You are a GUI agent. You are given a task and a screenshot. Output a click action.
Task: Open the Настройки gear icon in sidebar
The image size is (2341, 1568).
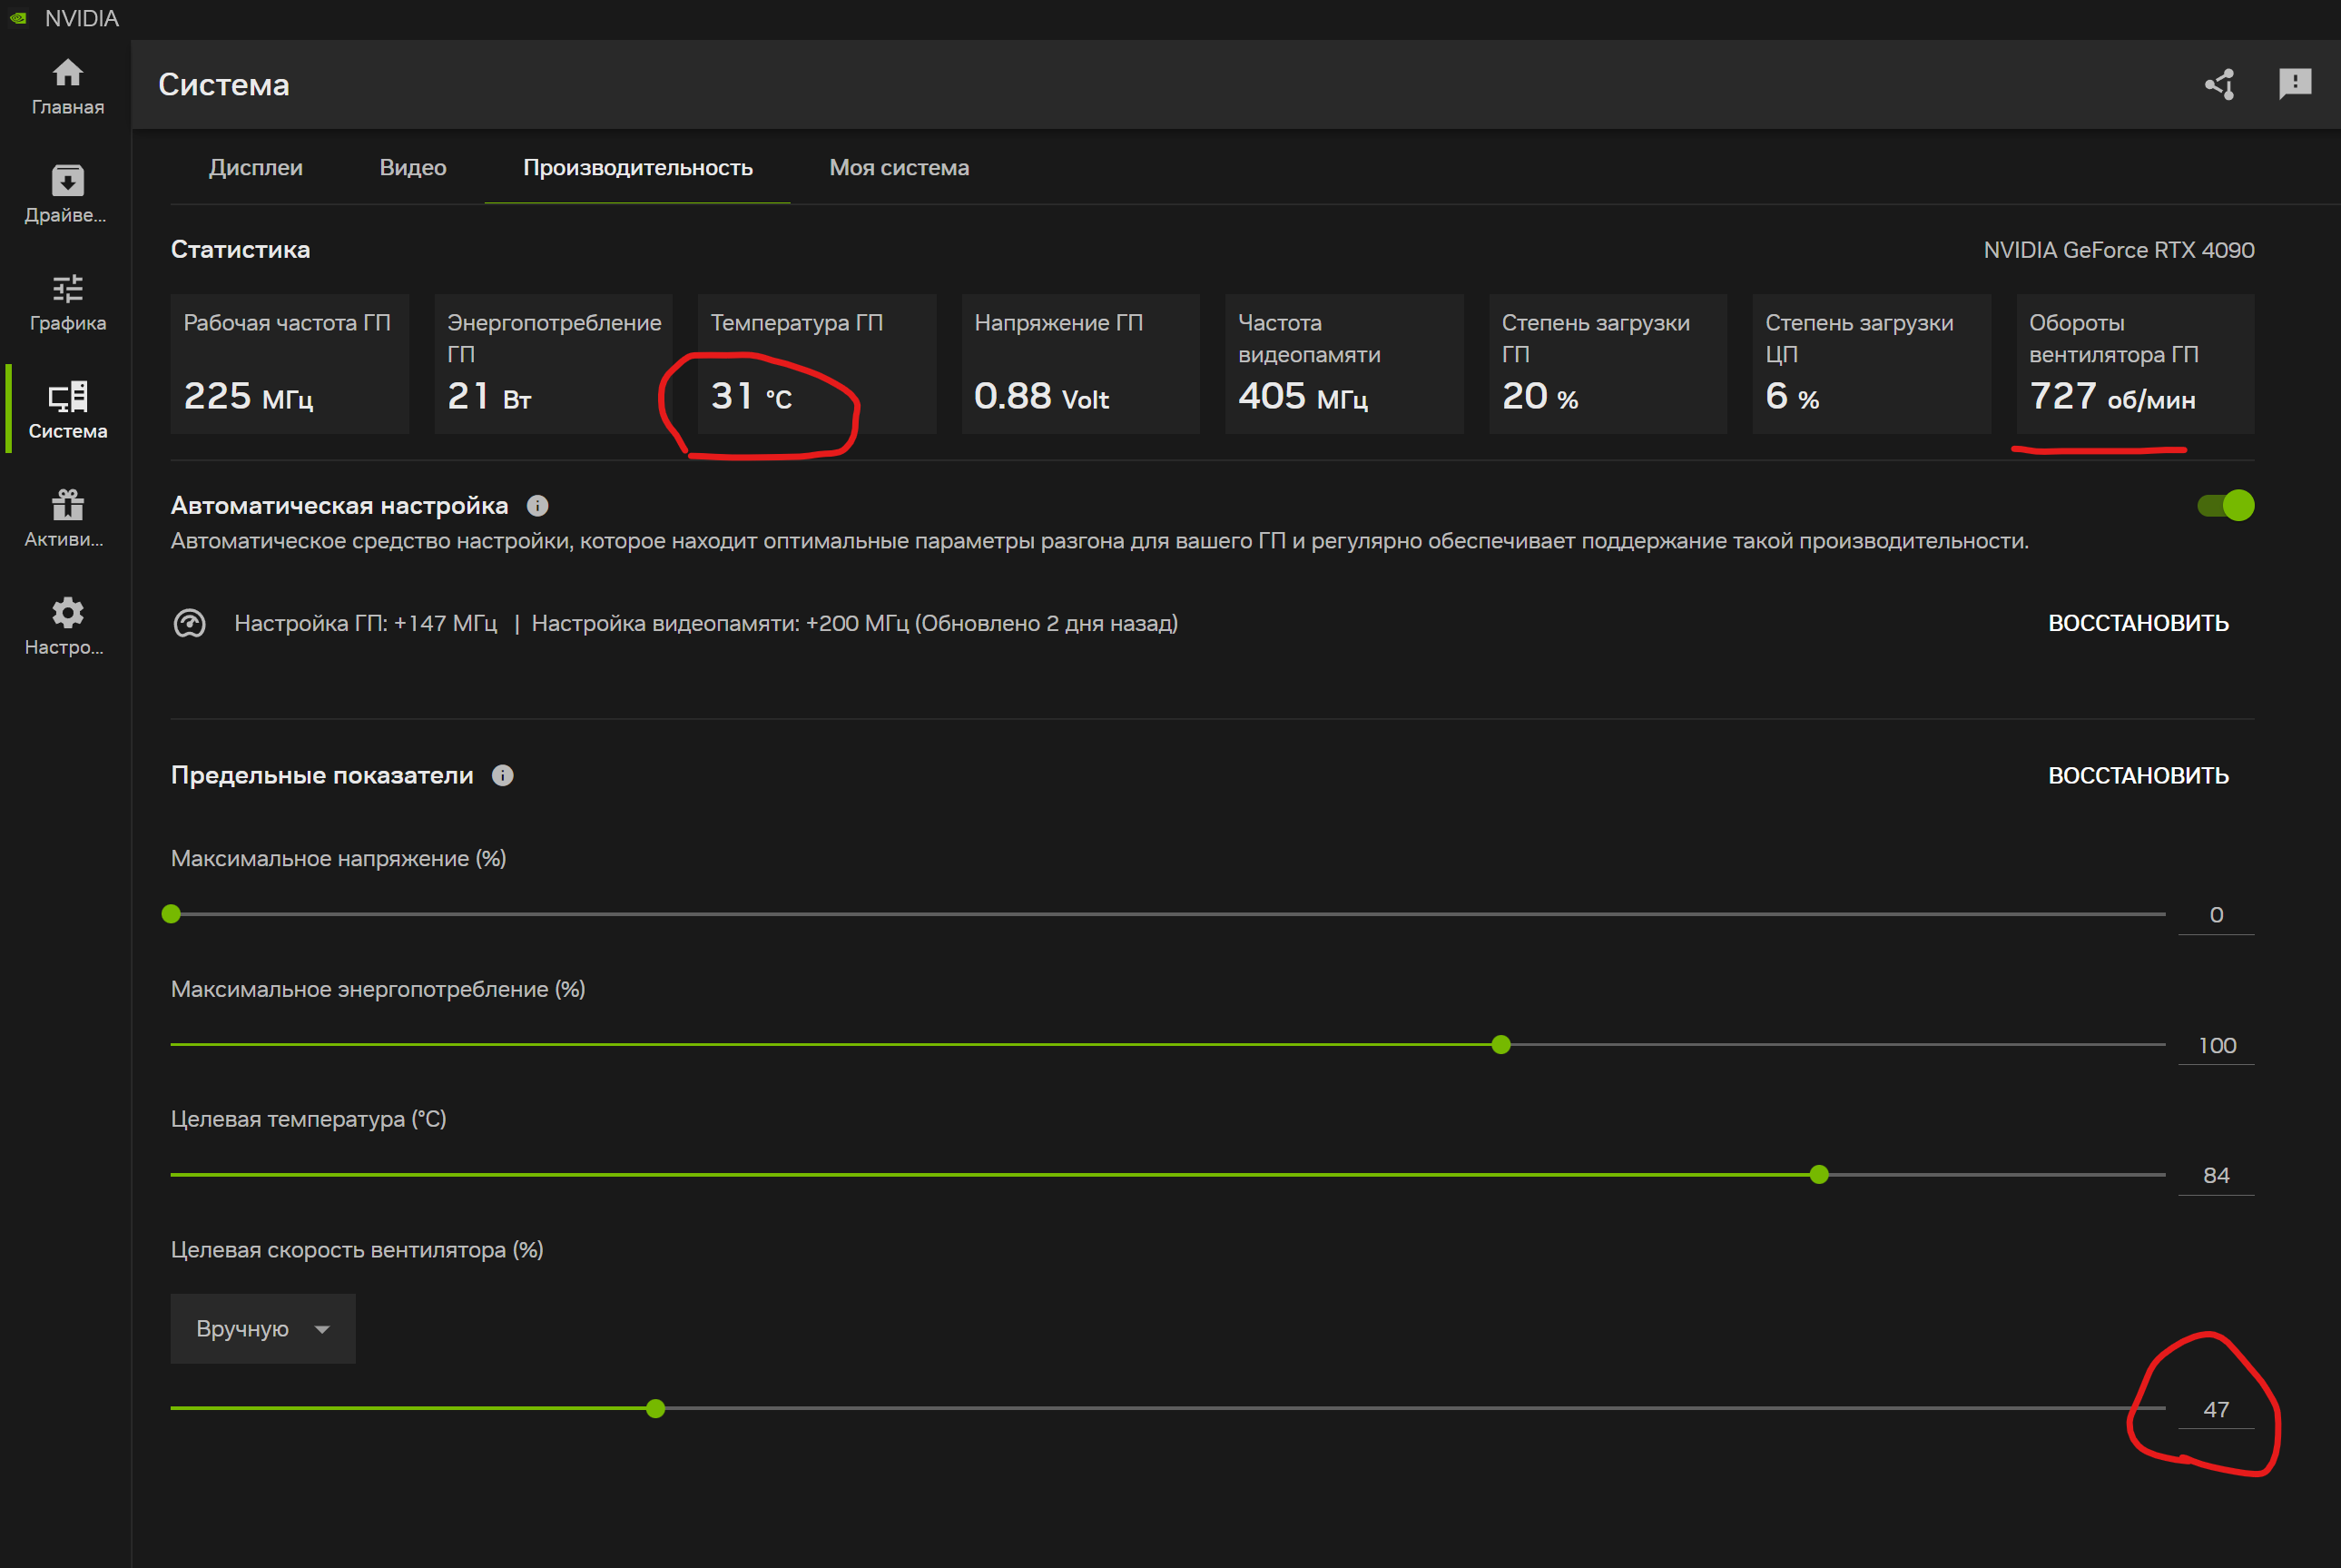pyautogui.click(x=67, y=612)
